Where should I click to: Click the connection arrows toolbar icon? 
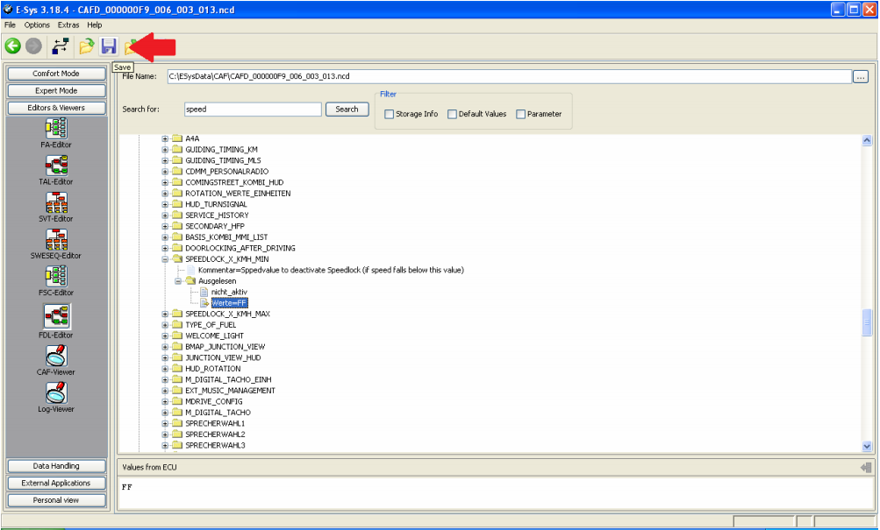point(60,46)
